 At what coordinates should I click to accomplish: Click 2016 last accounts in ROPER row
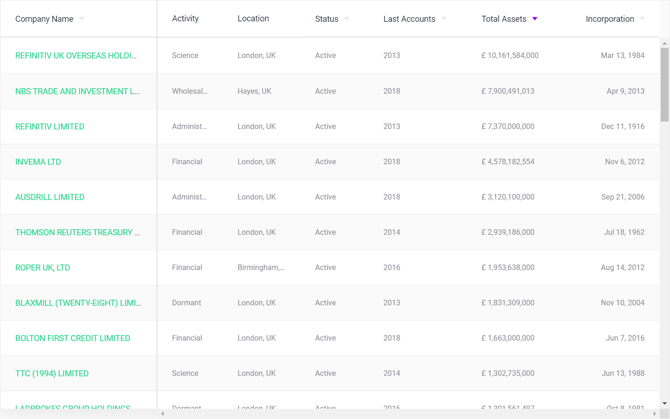(x=392, y=267)
